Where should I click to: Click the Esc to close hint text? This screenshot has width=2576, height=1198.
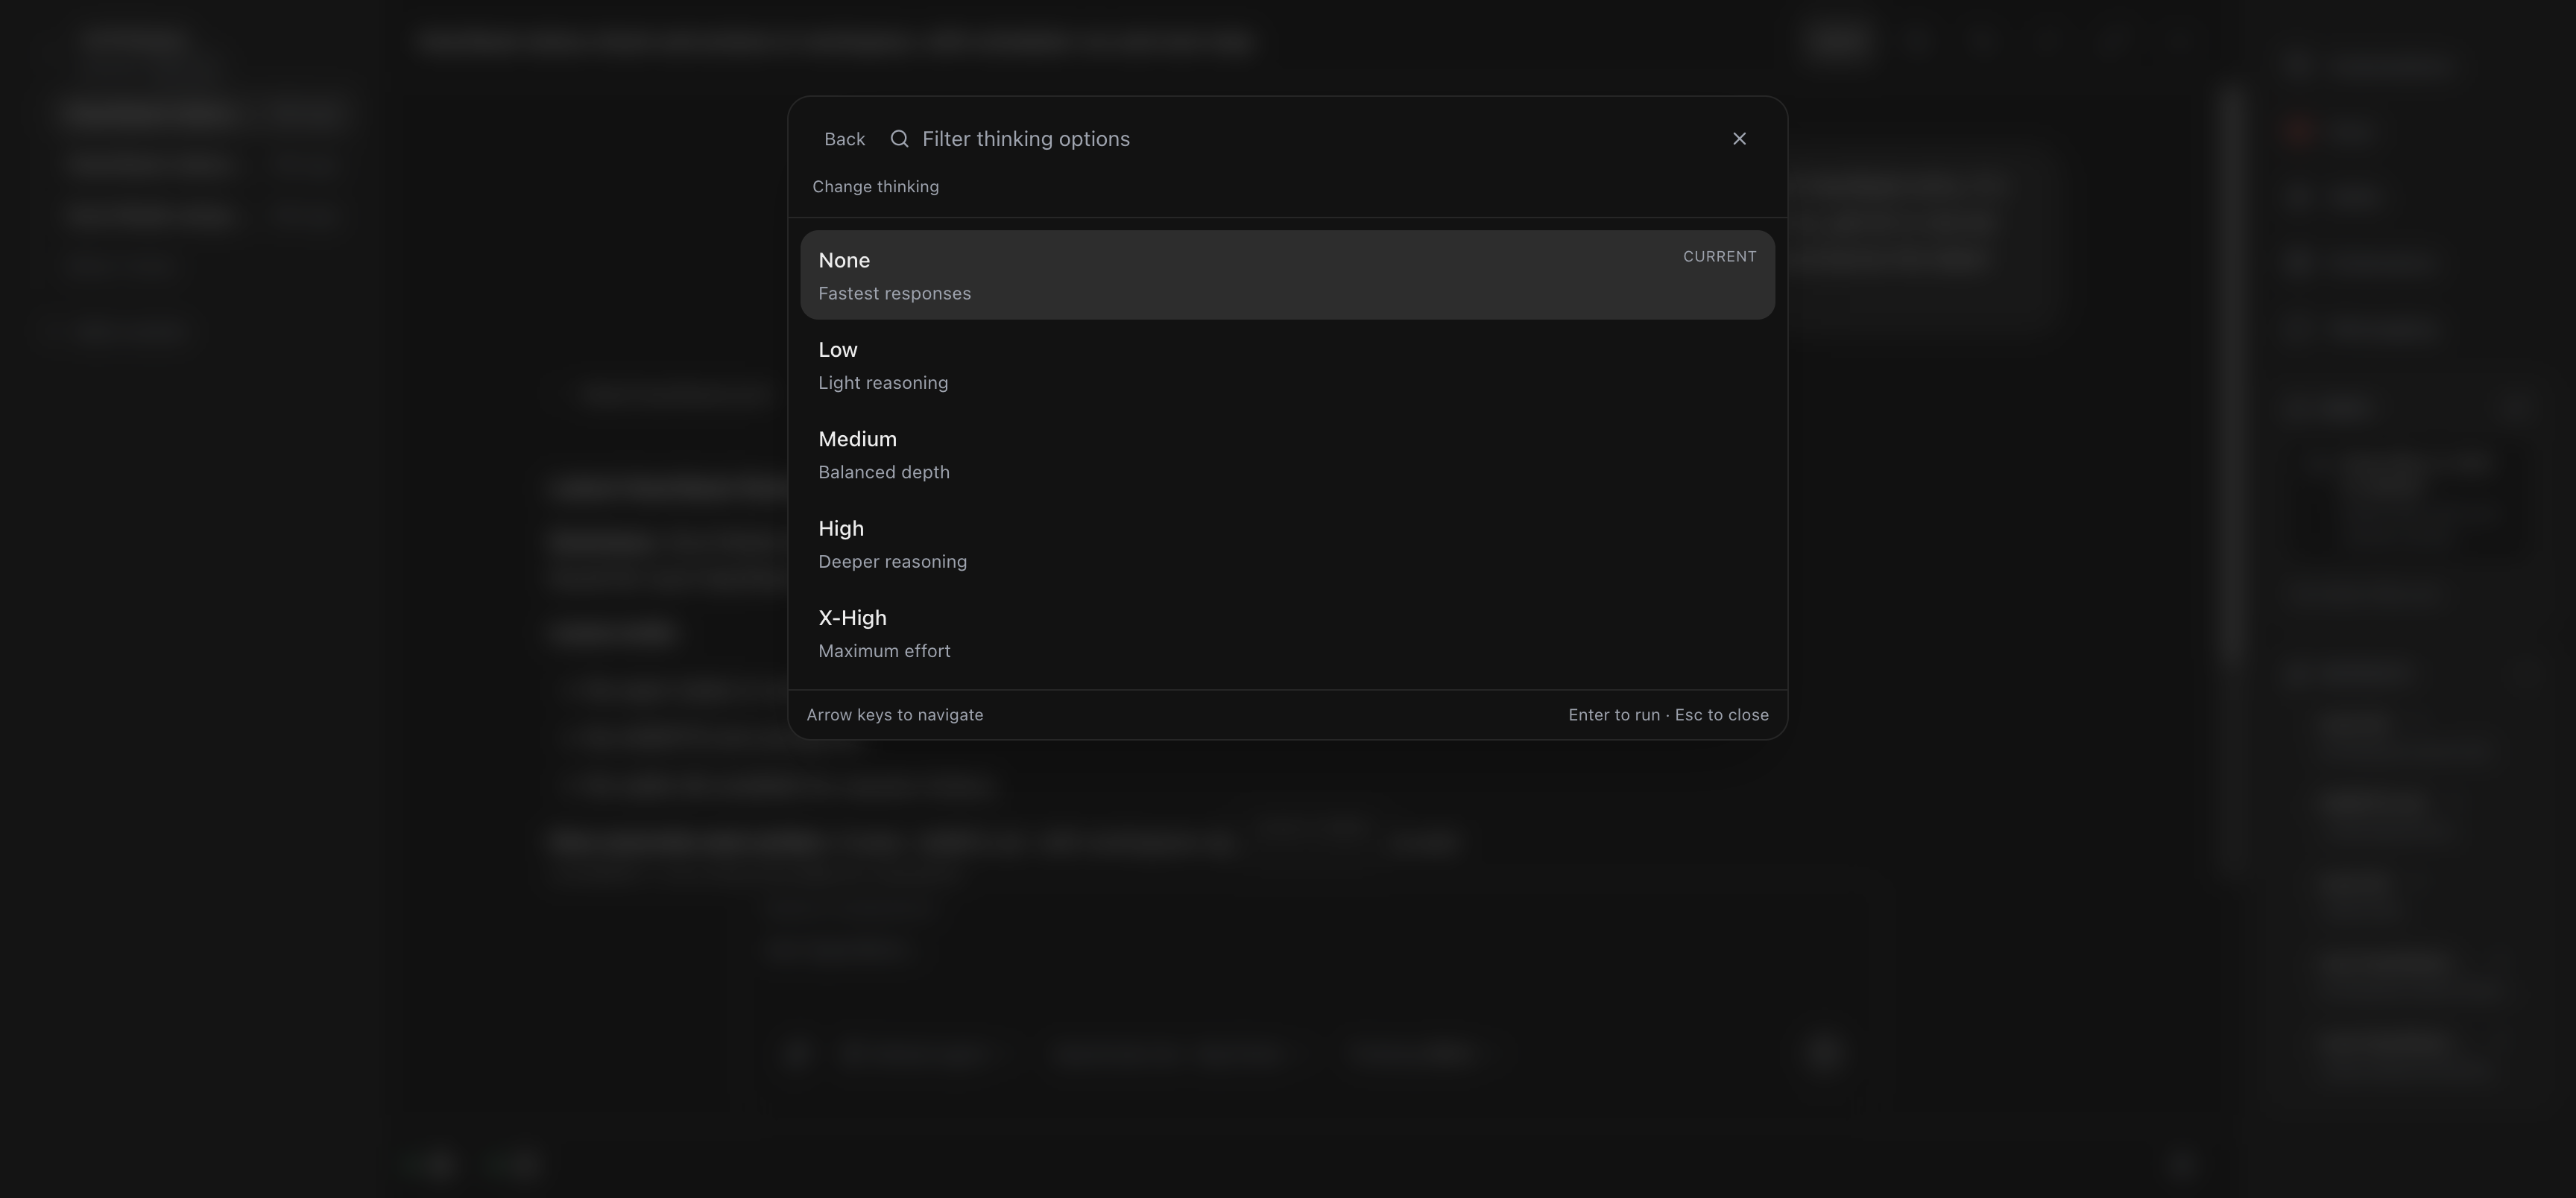point(1721,715)
